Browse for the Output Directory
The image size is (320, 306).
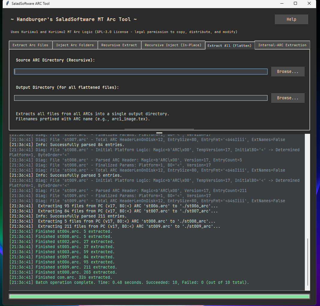[288, 98]
